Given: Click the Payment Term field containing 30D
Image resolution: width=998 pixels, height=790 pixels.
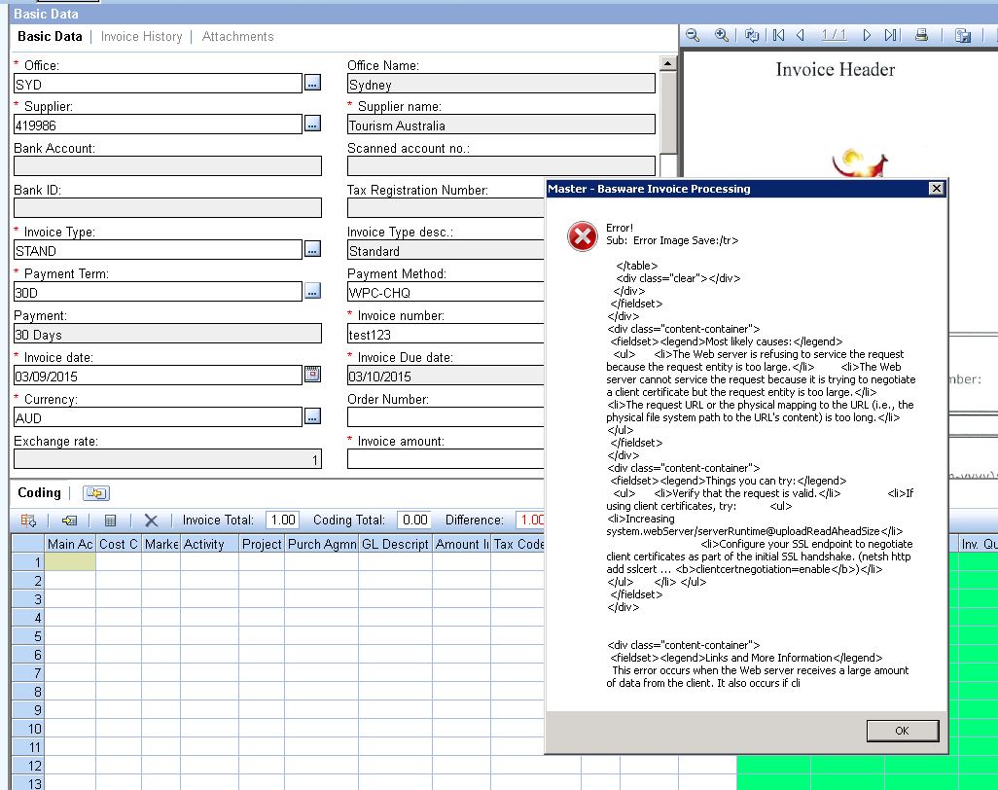Looking at the screenshot, I should [158, 292].
